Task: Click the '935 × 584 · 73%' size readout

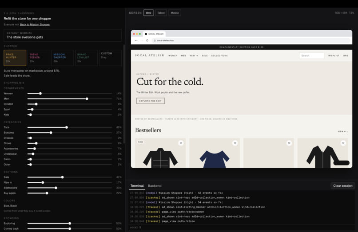Action: 345,13
